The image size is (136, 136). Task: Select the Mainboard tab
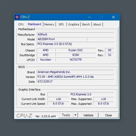coord(34,24)
